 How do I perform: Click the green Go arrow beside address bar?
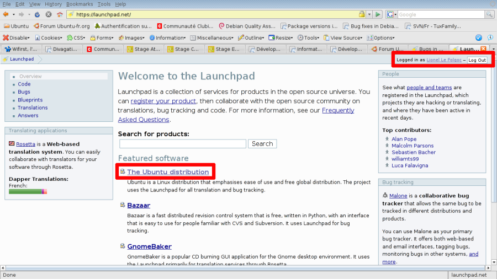(378, 14)
